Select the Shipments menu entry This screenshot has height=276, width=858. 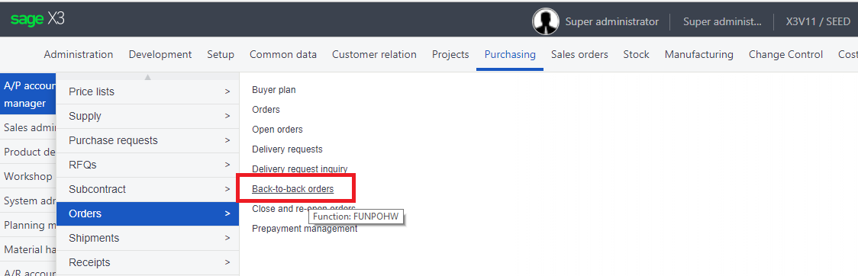(148, 239)
